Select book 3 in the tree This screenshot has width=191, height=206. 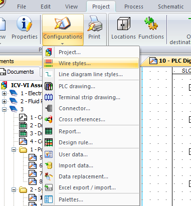pyautogui.click(x=22, y=109)
